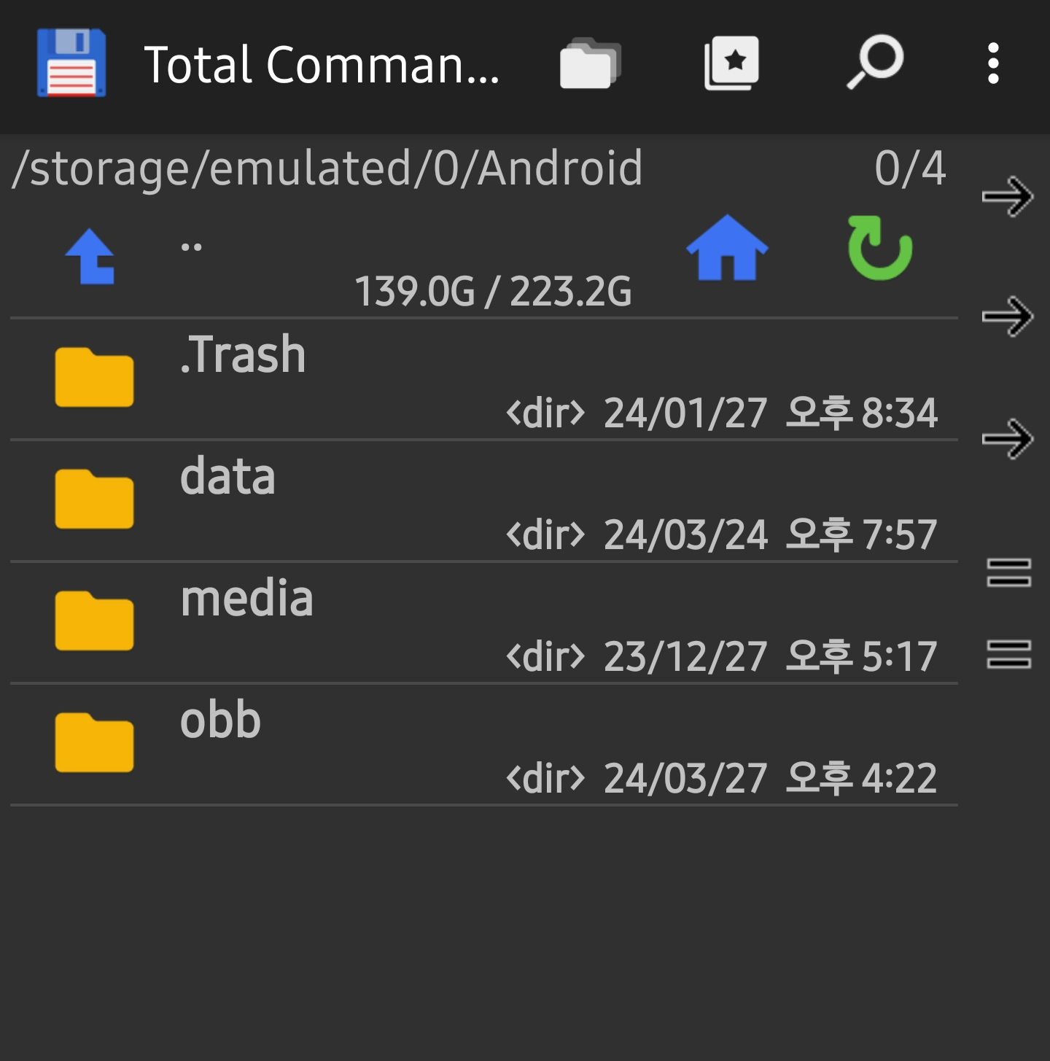The height and width of the screenshot is (1061, 1050).
Task: Open the media folder
Action: [484, 623]
